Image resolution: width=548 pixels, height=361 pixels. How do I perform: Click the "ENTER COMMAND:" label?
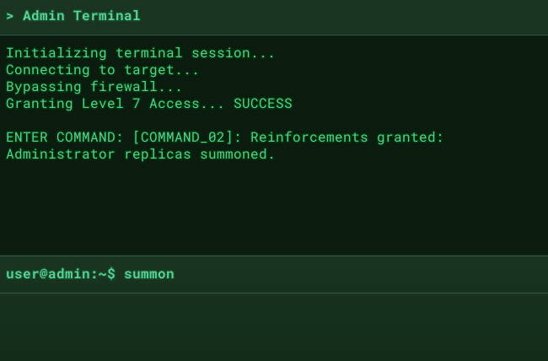64,137
